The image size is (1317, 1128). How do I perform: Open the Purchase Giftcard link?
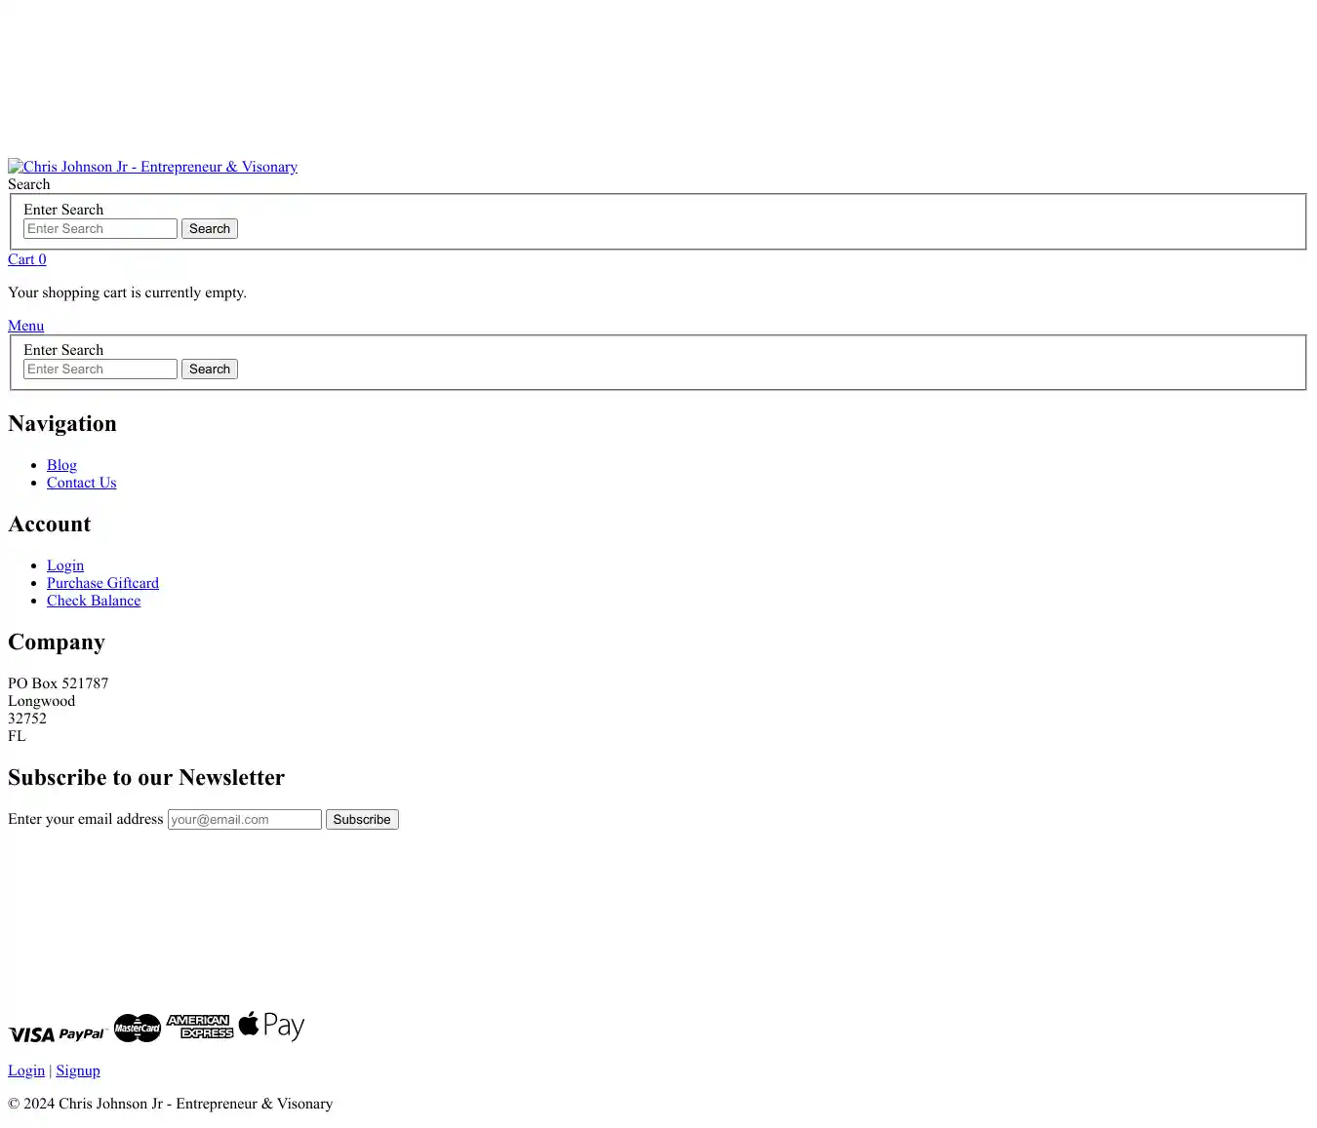coord(102,583)
